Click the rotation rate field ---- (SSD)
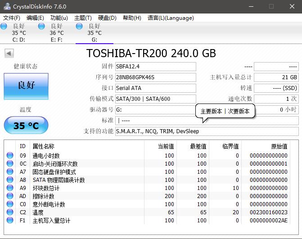 coord(276,88)
